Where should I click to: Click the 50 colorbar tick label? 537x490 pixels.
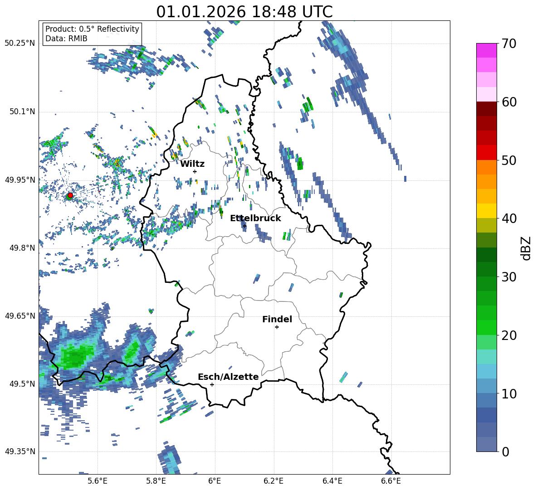[x=509, y=160]
